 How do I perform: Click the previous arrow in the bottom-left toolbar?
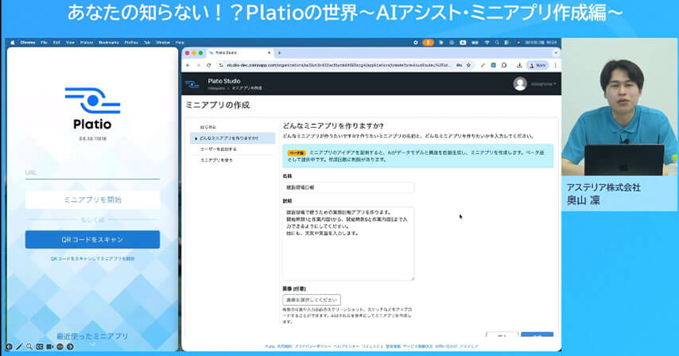tap(9, 346)
